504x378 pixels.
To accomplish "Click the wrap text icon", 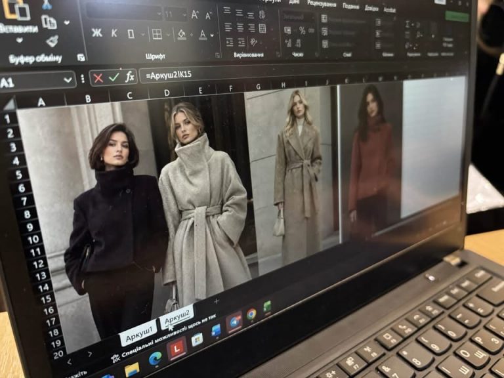I will 262,14.
